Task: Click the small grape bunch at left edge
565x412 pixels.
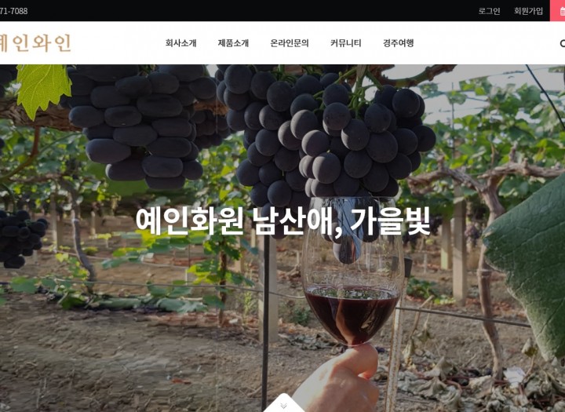Action: click(21, 239)
